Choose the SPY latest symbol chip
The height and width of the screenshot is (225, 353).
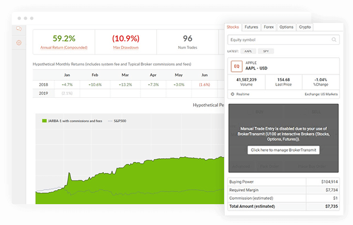tap(266, 51)
